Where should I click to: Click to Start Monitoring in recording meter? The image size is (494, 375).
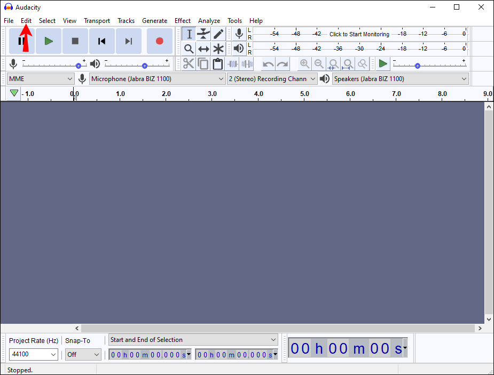pos(359,34)
